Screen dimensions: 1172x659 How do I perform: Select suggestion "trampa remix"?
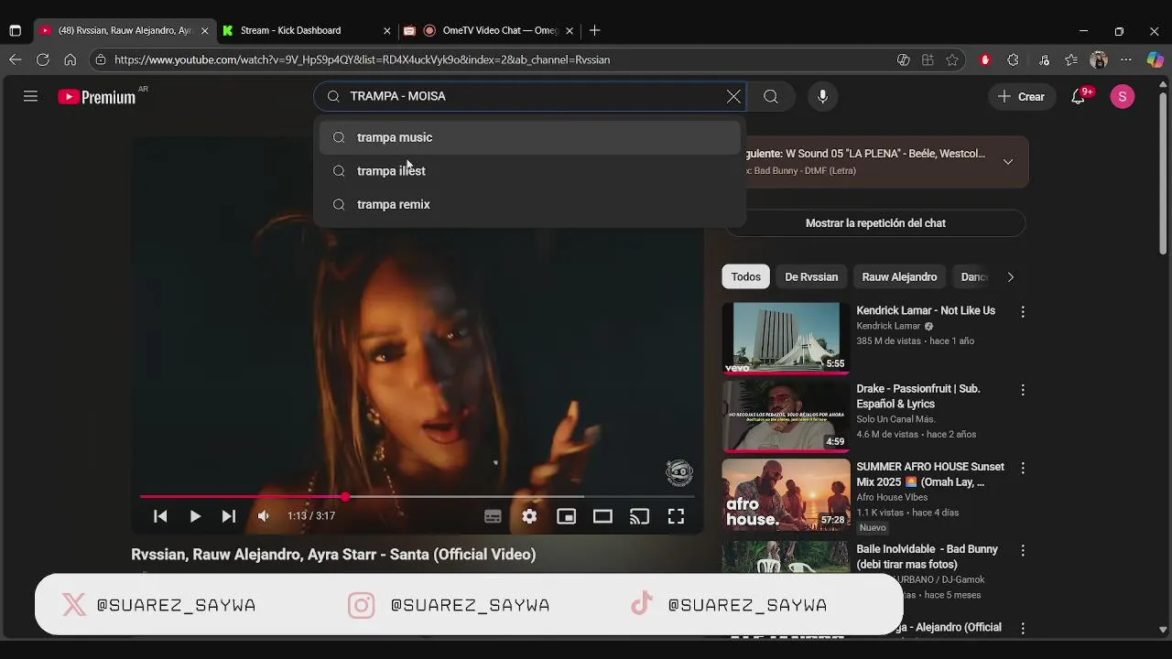tap(529, 204)
